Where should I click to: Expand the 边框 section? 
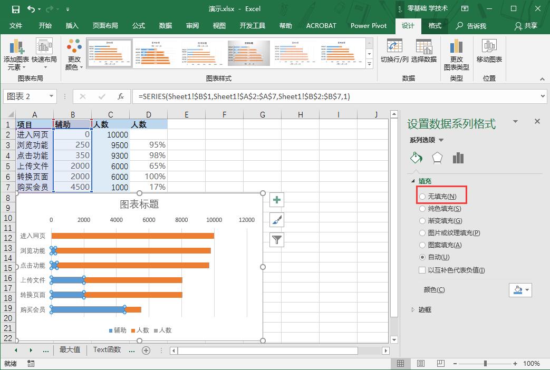(x=413, y=310)
